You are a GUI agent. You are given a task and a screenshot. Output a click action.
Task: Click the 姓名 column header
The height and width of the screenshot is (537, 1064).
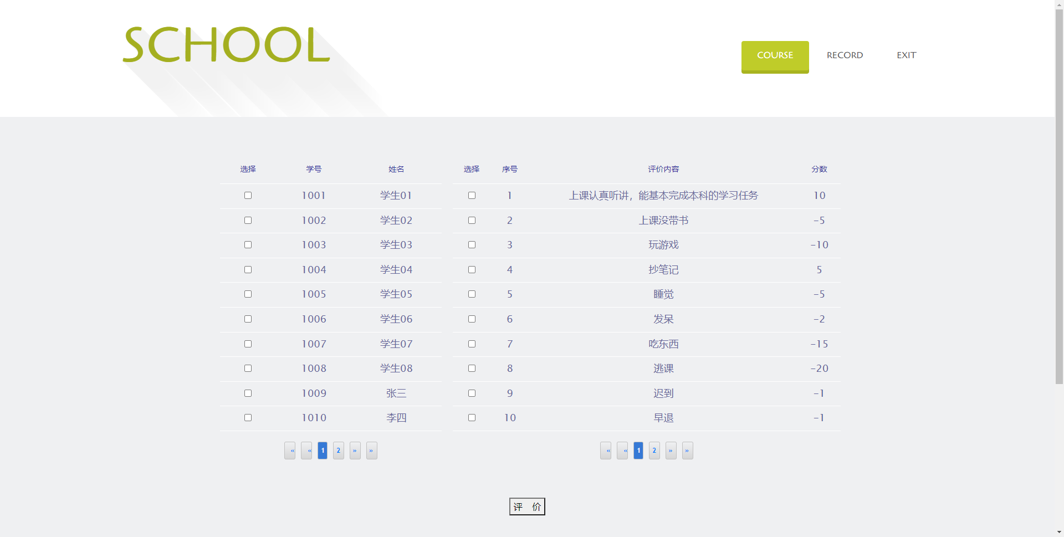click(396, 169)
